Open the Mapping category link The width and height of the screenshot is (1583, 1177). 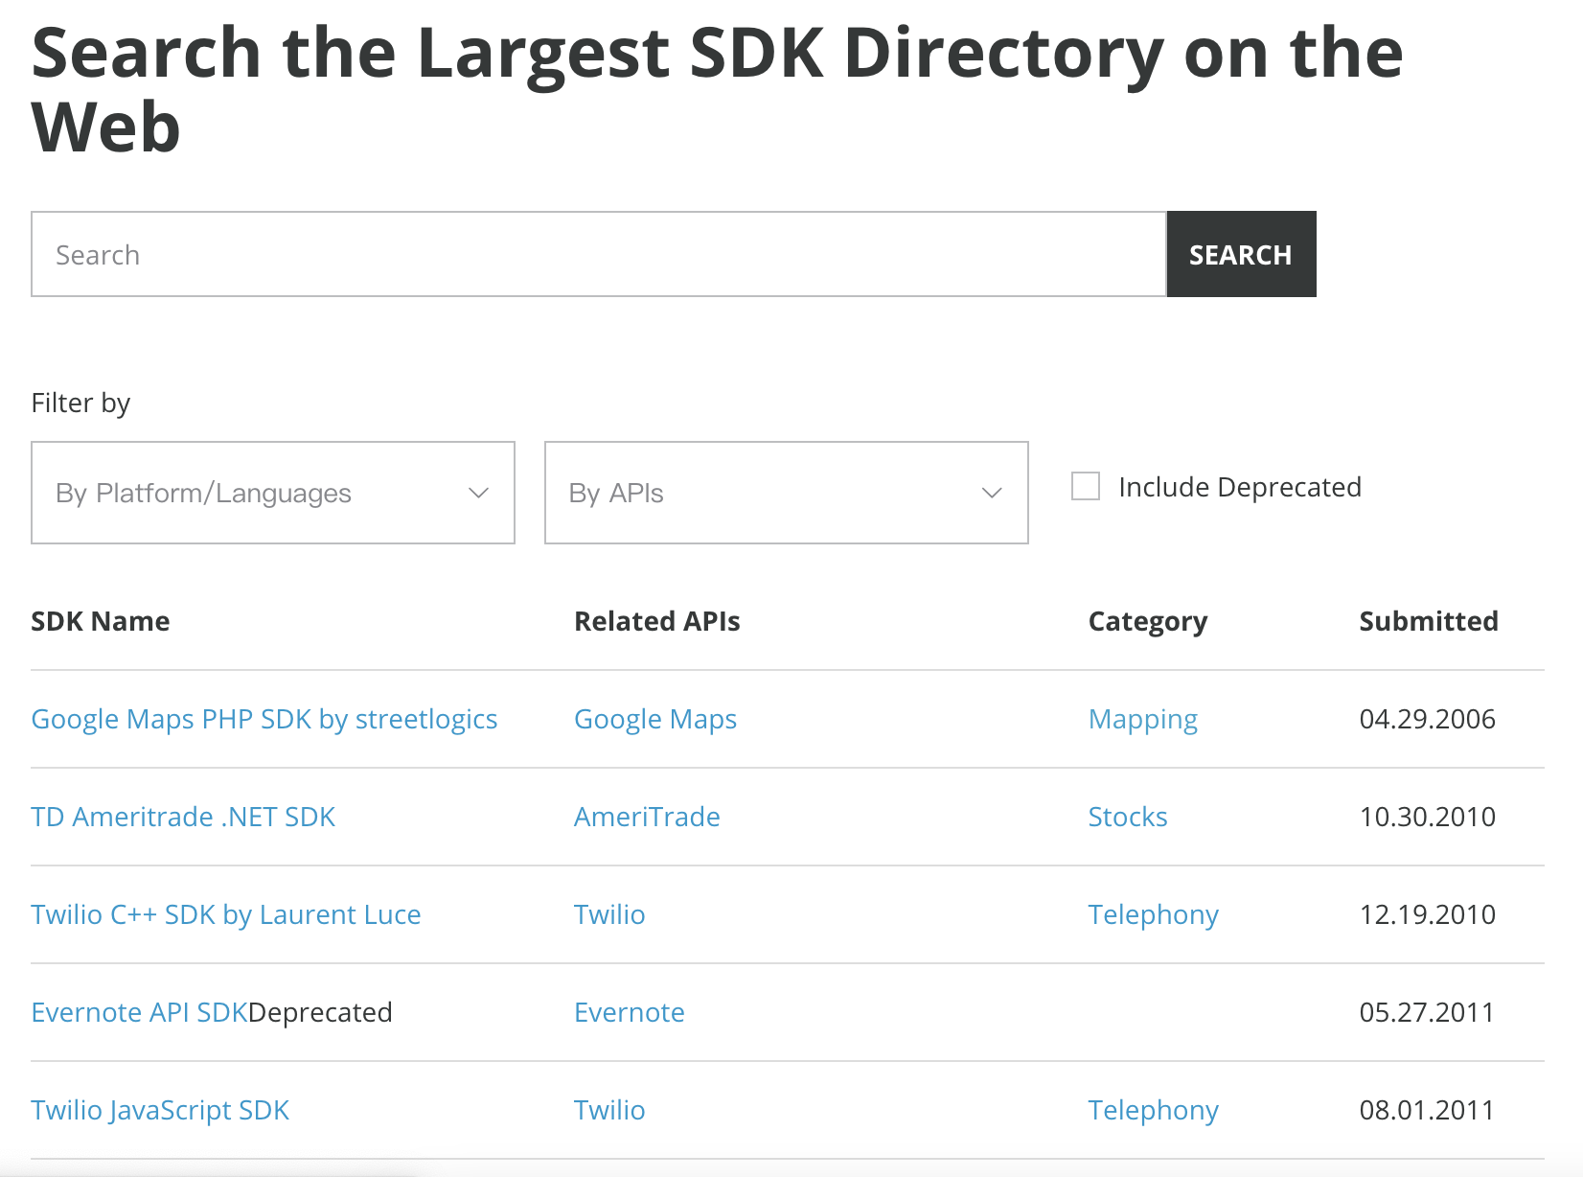pos(1142,719)
